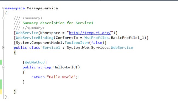Viewport: 178px width, 107px height.
Task: Click the MessageService identifier
Action: point(42,8)
